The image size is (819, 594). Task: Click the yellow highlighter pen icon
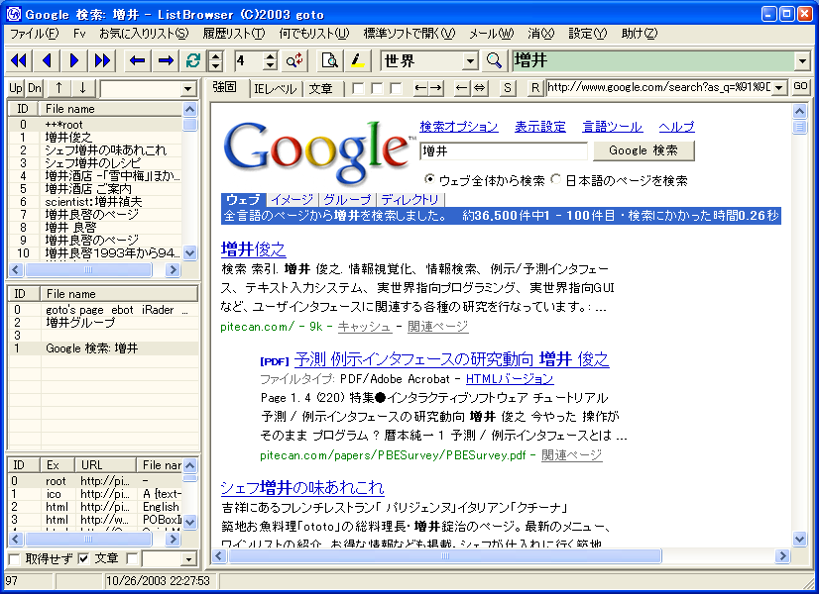pyautogui.click(x=358, y=61)
